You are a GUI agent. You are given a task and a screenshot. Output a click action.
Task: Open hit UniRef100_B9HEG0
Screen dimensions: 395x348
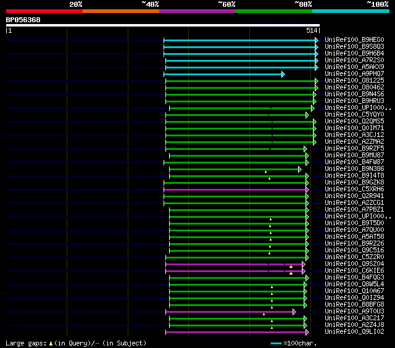(354, 39)
